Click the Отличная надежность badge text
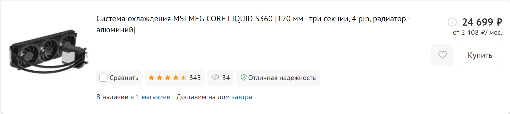Screen dimensions: 510x114 (x=282, y=78)
